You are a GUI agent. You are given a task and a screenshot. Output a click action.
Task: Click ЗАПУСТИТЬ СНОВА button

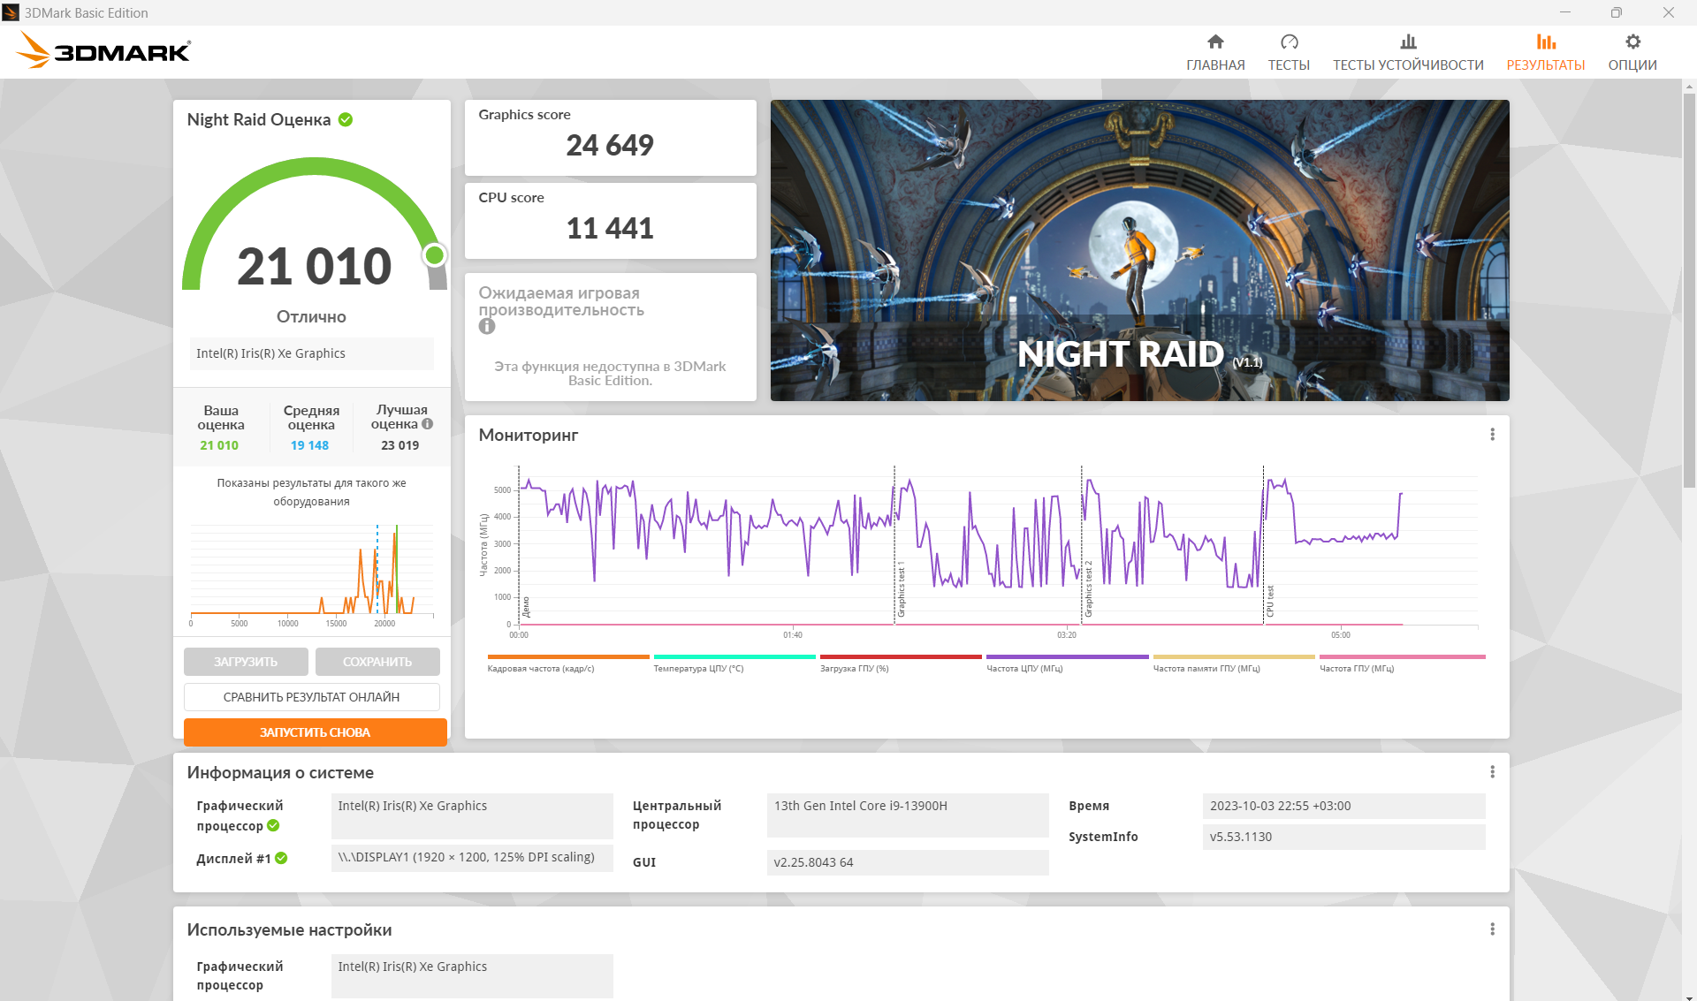(315, 732)
